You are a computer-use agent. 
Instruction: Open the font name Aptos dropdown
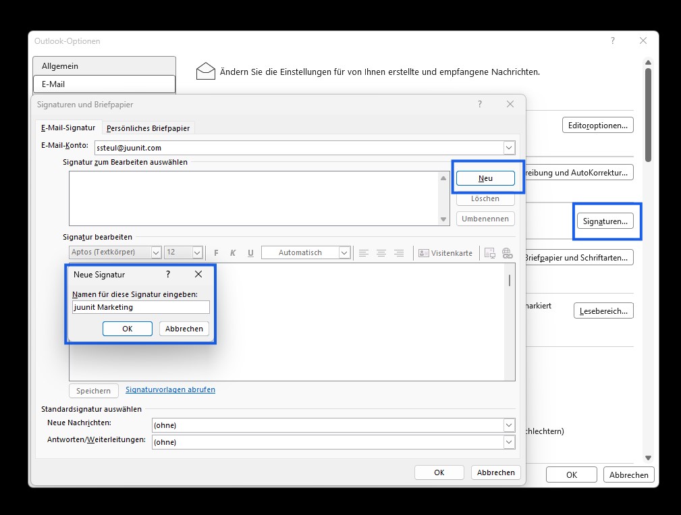click(x=157, y=252)
